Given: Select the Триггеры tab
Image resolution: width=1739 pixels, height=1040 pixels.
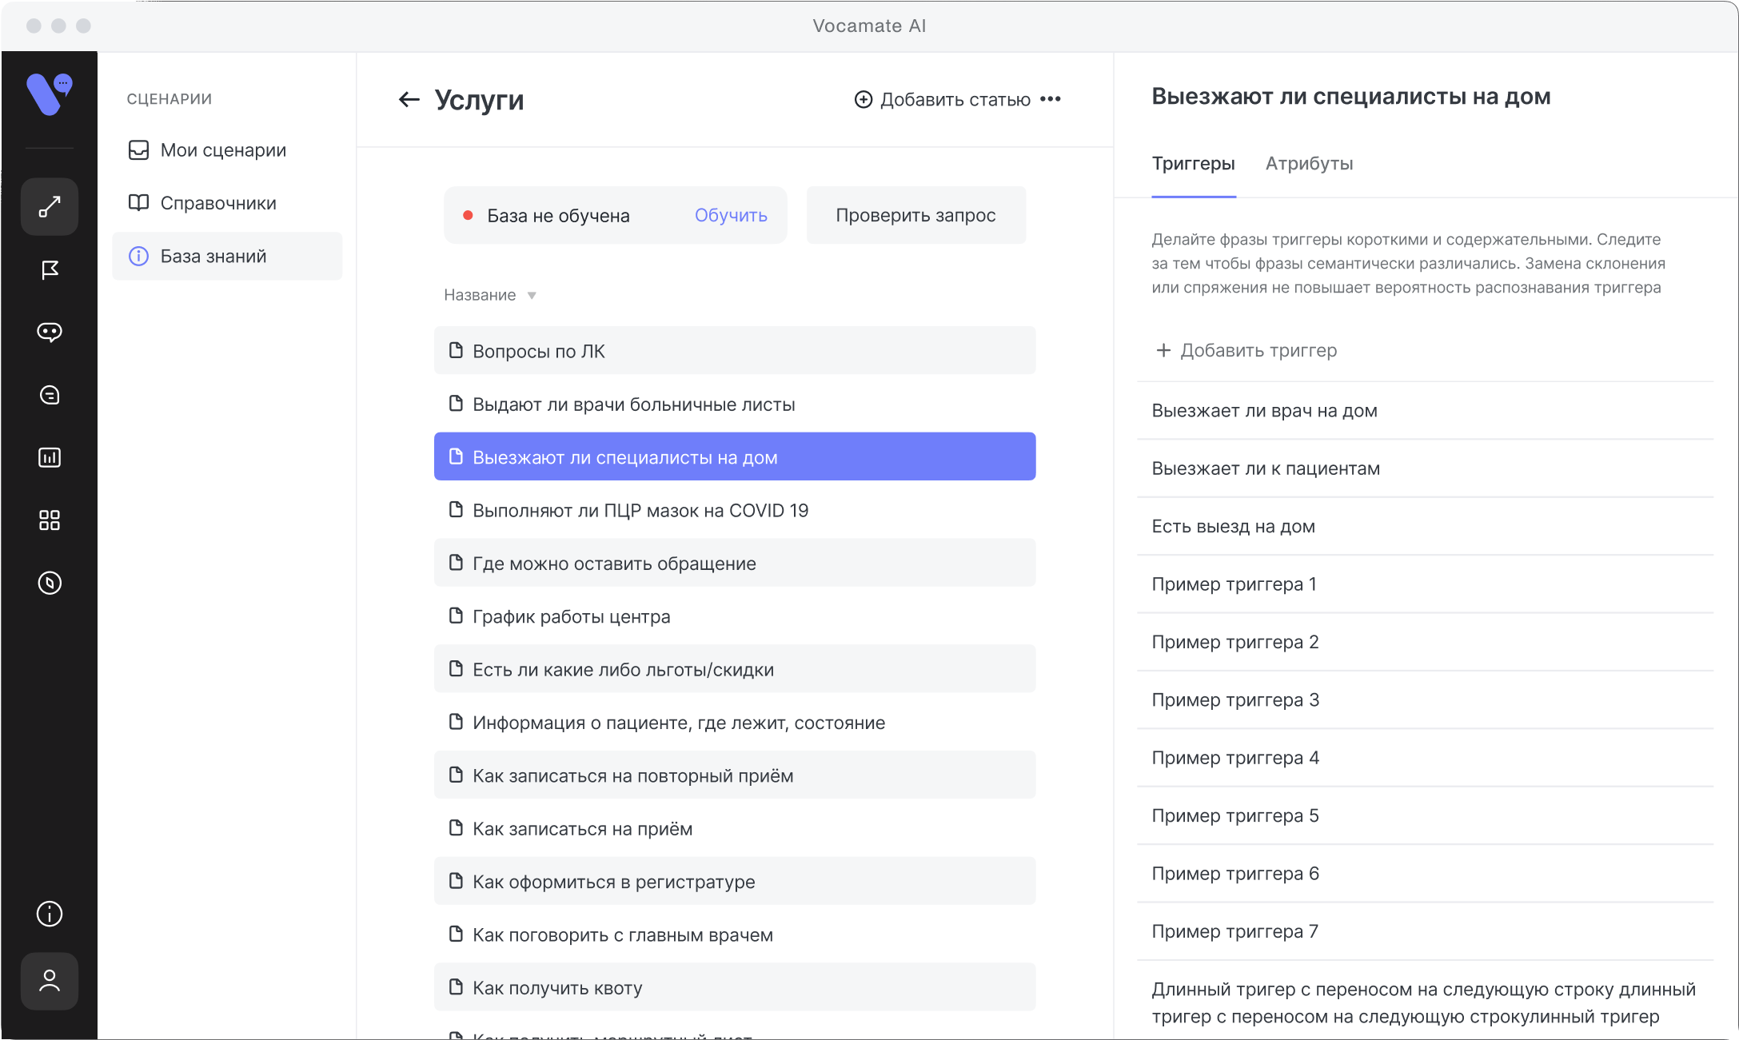Looking at the screenshot, I should (1193, 164).
